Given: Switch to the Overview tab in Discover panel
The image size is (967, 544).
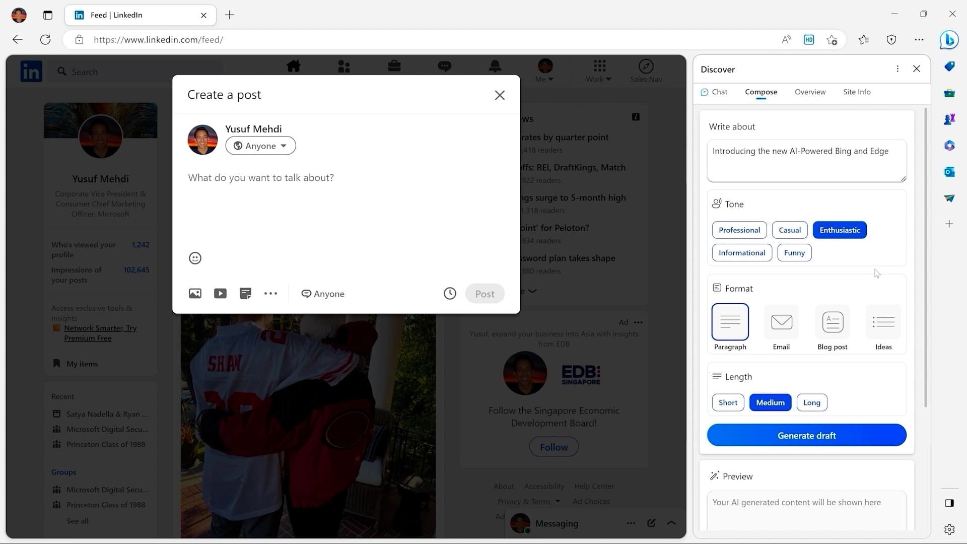Looking at the screenshot, I should pos(809,92).
